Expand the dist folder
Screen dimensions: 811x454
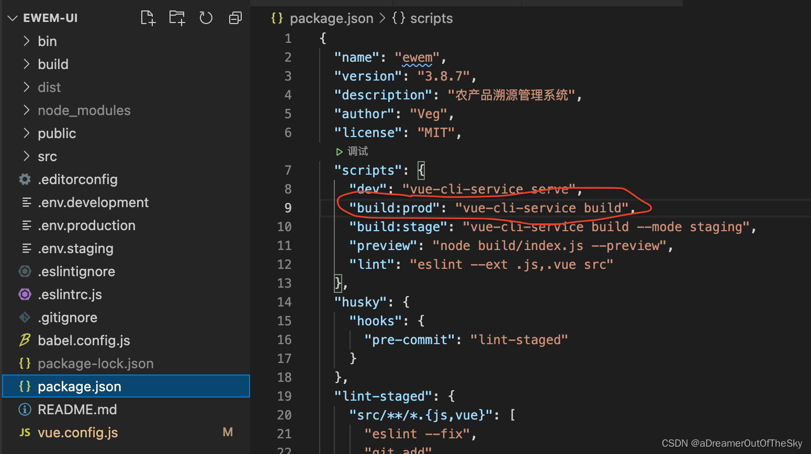tap(26, 87)
